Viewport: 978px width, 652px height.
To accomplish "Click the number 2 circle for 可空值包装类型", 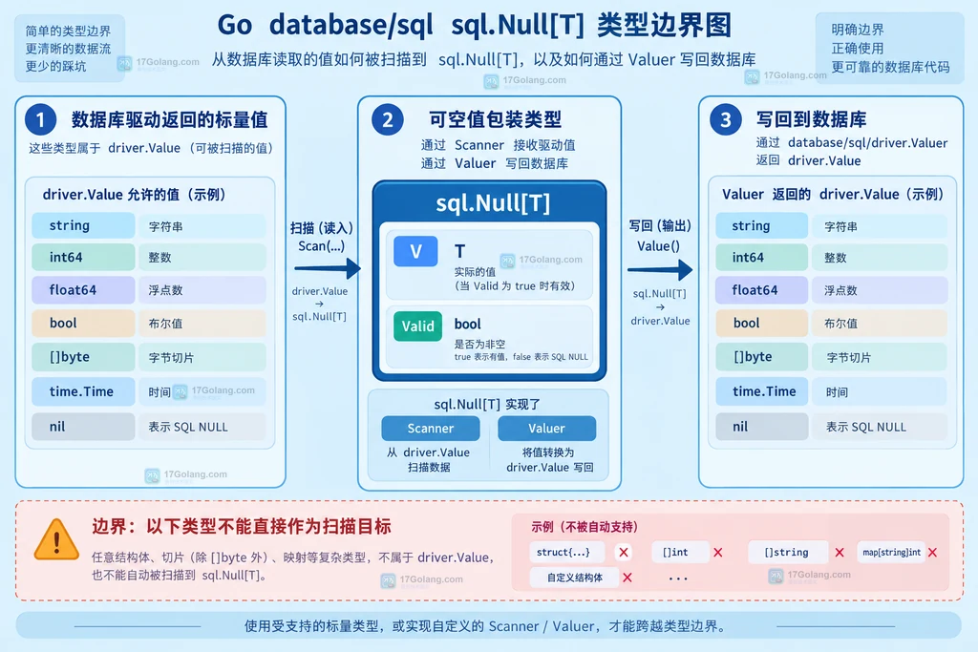I will [x=388, y=119].
